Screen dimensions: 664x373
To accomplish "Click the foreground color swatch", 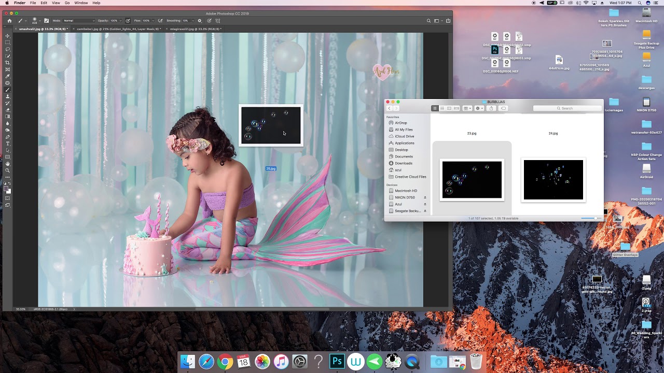I will (x=6, y=189).
